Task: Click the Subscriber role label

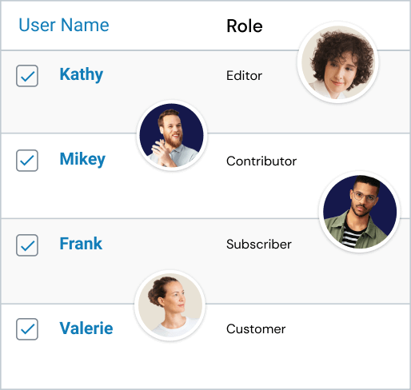Action: [259, 245]
